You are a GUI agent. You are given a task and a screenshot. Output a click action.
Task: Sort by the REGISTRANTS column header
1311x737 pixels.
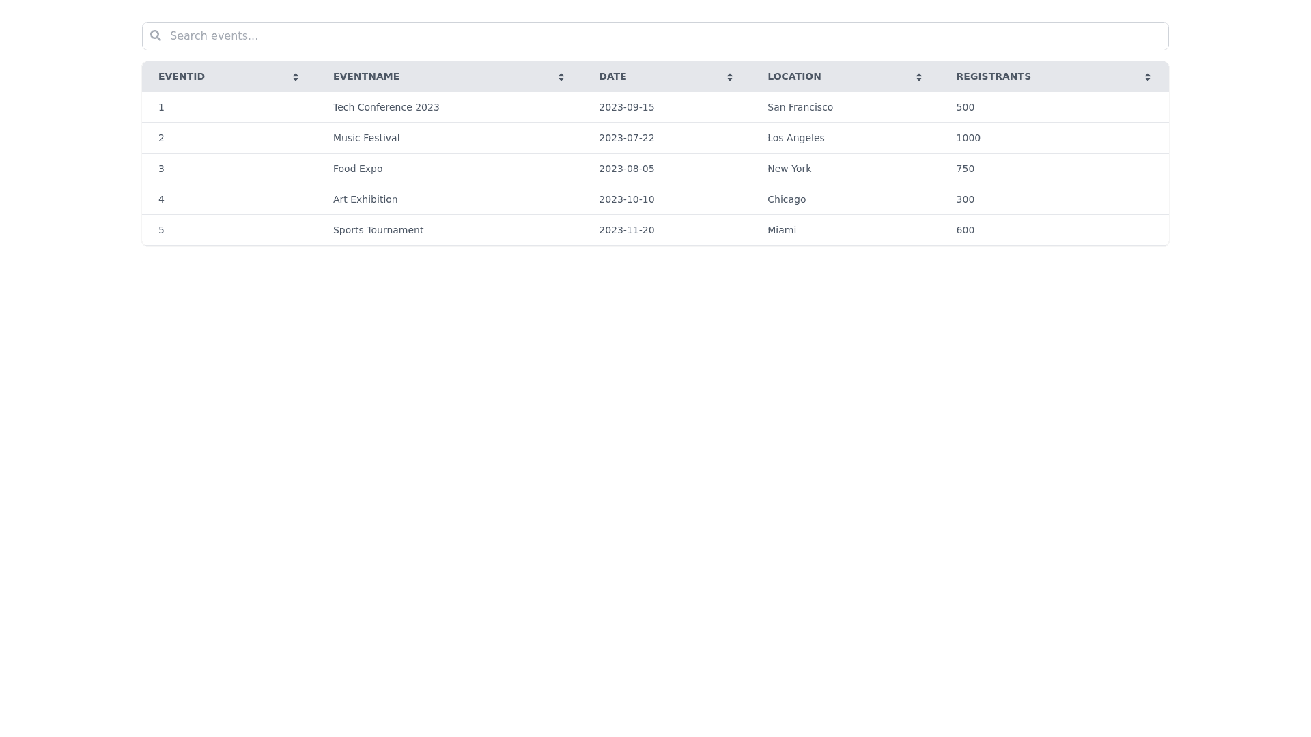[x=993, y=76]
